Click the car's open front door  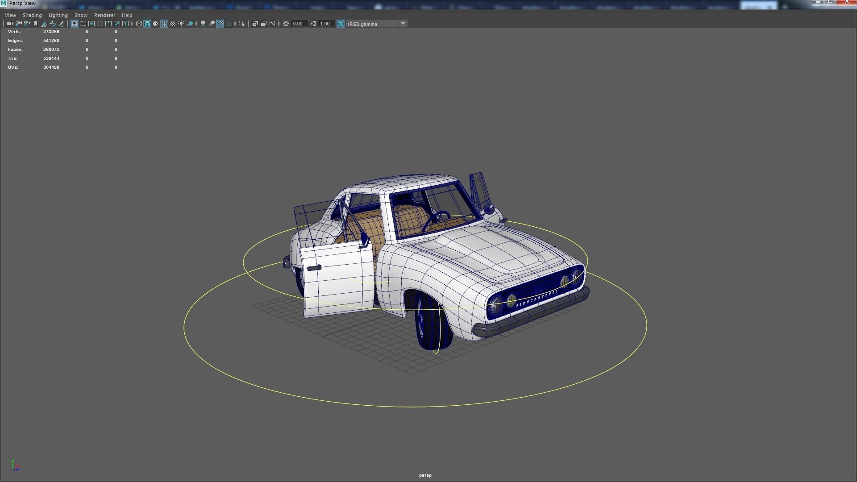click(x=337, y=279)
